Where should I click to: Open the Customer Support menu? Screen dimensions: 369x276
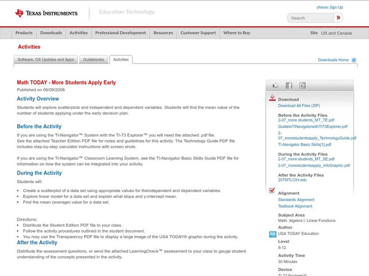point(198,33)
